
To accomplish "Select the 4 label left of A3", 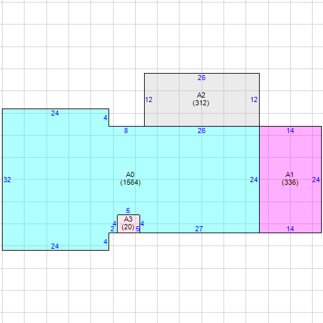I will (x=114, y=224).
